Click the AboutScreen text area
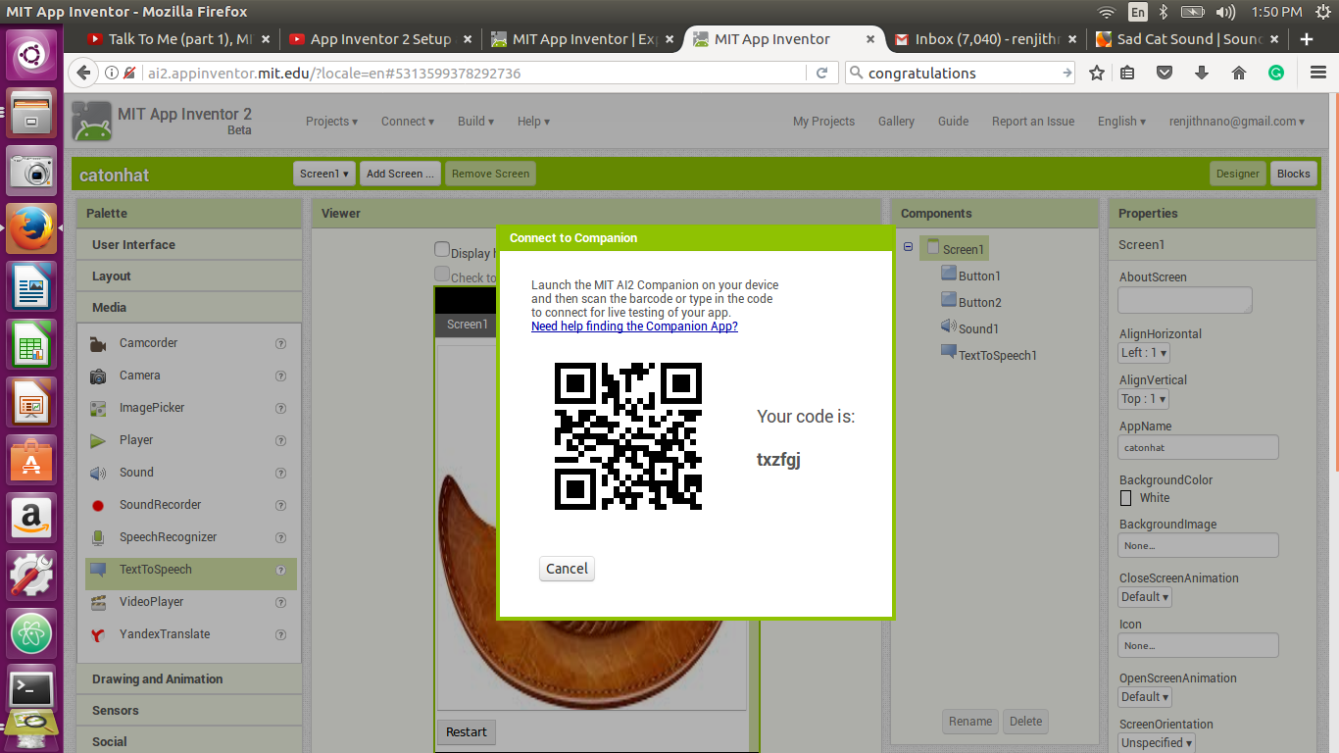Screen dimensions: 1339x753 coord(1185,300)
